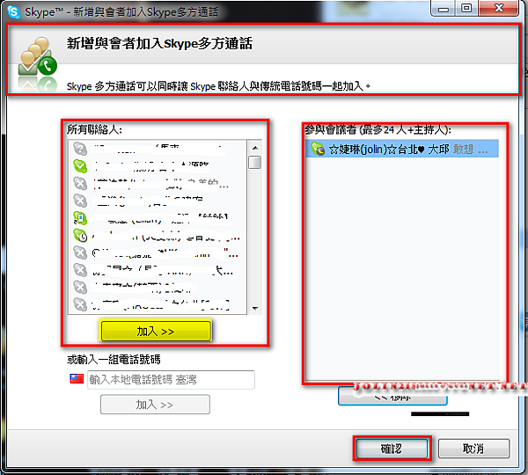Click the contact list scrollbar thumb
The height and width of the screenshot is (475, 528).
255,162
